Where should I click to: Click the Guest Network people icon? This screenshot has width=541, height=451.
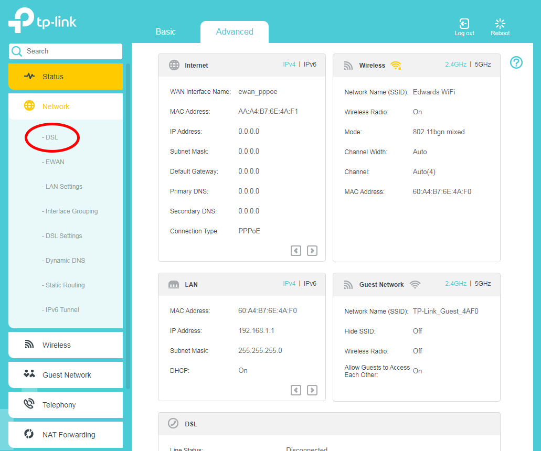[x=29, y=374]
